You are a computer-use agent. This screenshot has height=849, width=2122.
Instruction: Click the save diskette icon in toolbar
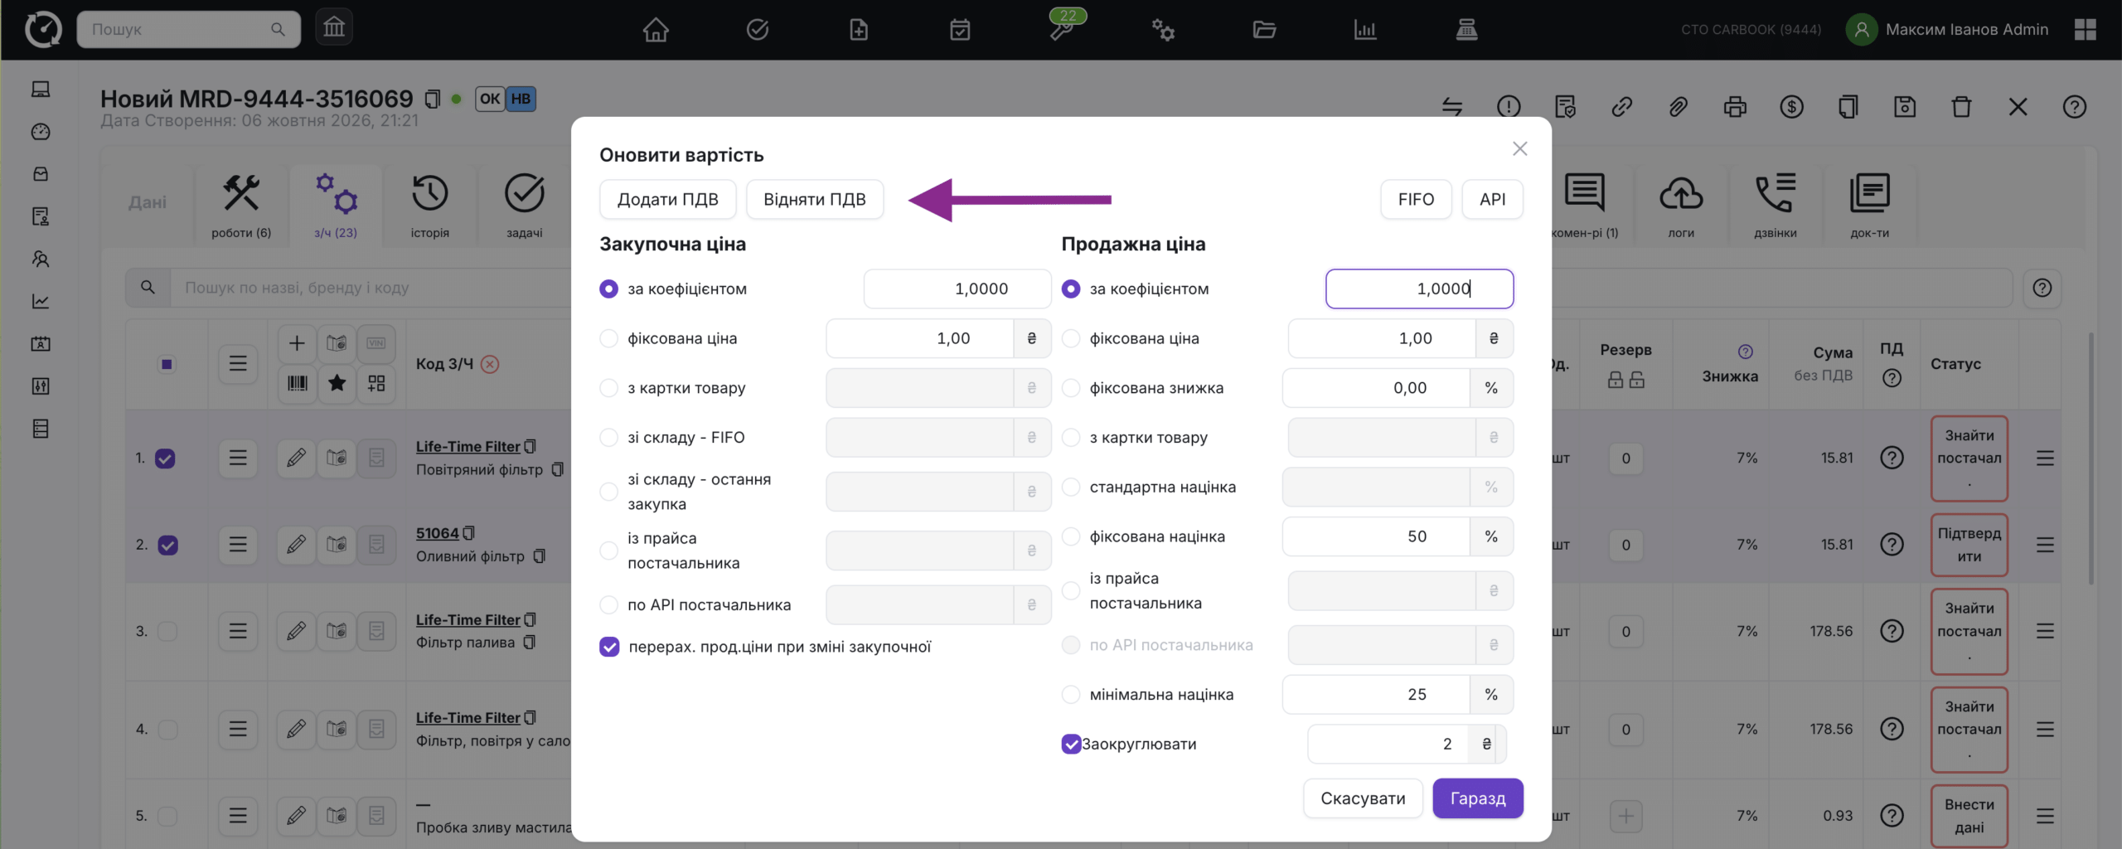[1905, 106]
